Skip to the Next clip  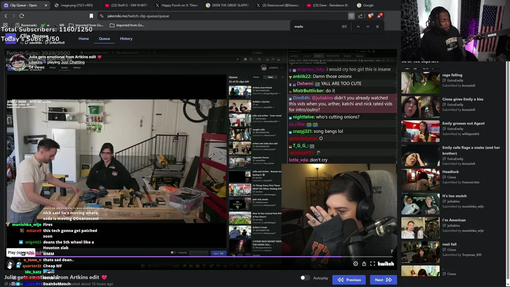coord(383,280)
